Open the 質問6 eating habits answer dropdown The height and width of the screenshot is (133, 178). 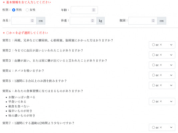pyautogui.click(x=162, y=101)
